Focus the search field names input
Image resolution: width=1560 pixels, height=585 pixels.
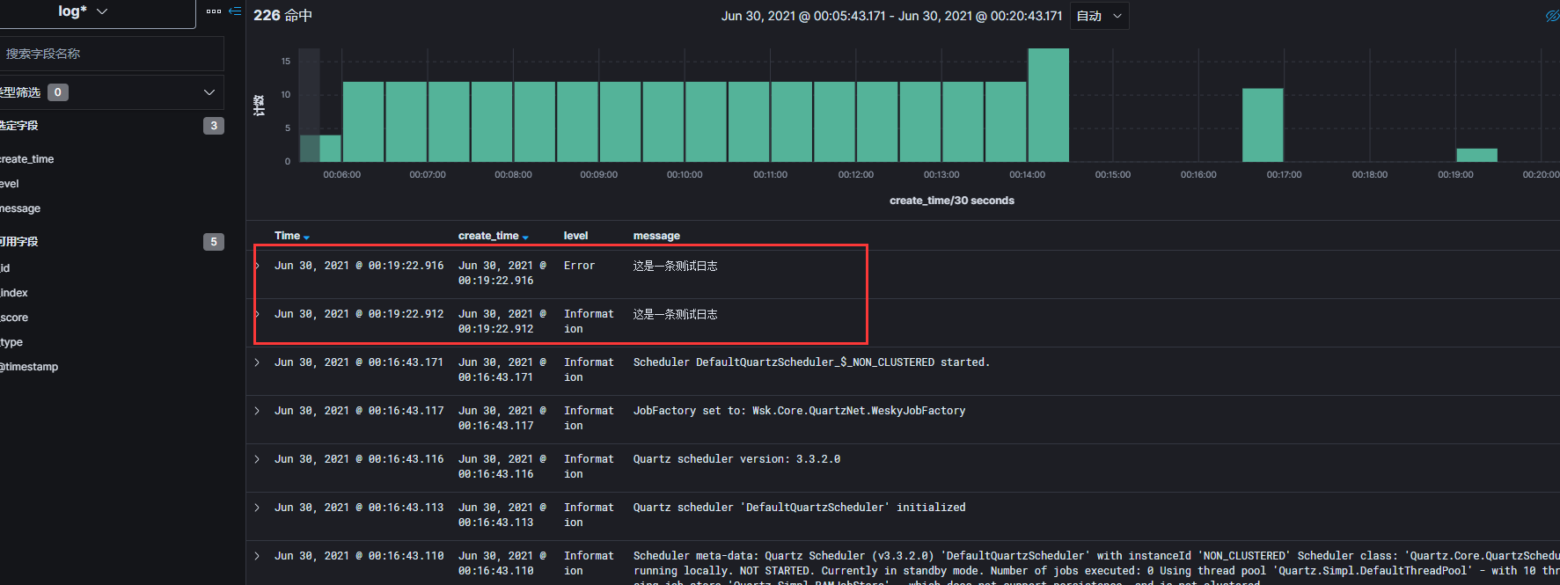[x=112, y=54]
